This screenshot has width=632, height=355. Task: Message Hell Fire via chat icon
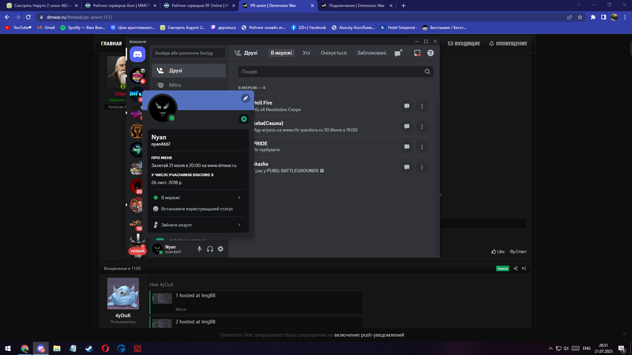[x=407, y=106]
